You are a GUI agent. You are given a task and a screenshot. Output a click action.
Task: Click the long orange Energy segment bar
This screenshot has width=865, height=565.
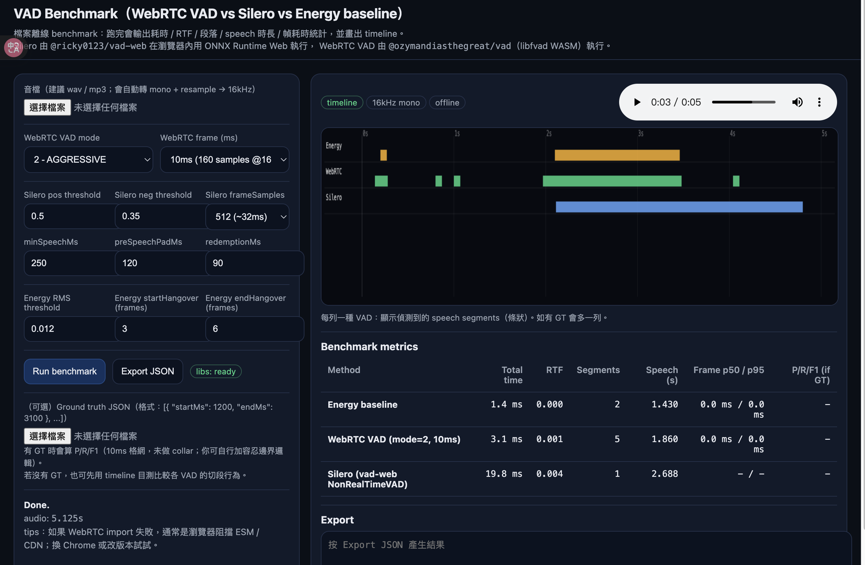617,155
